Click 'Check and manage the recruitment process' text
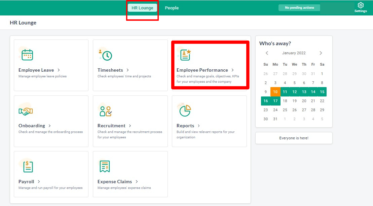Image resolution: width=373 pixels, height=206 pixels. [x=130, y=135]
